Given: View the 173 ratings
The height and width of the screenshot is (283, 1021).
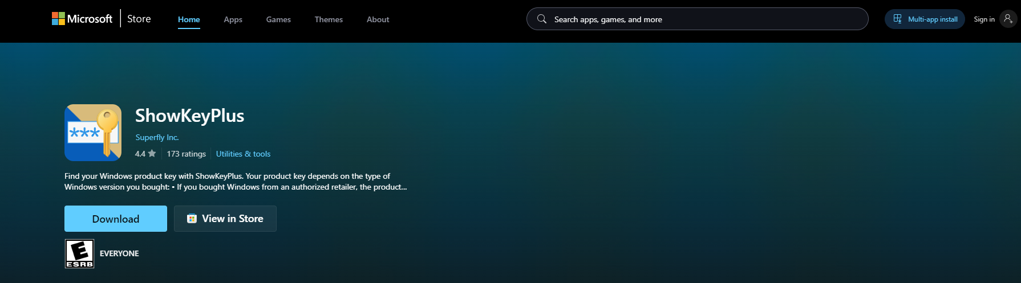Looking at the screenshot, I should tap(186, 154).
